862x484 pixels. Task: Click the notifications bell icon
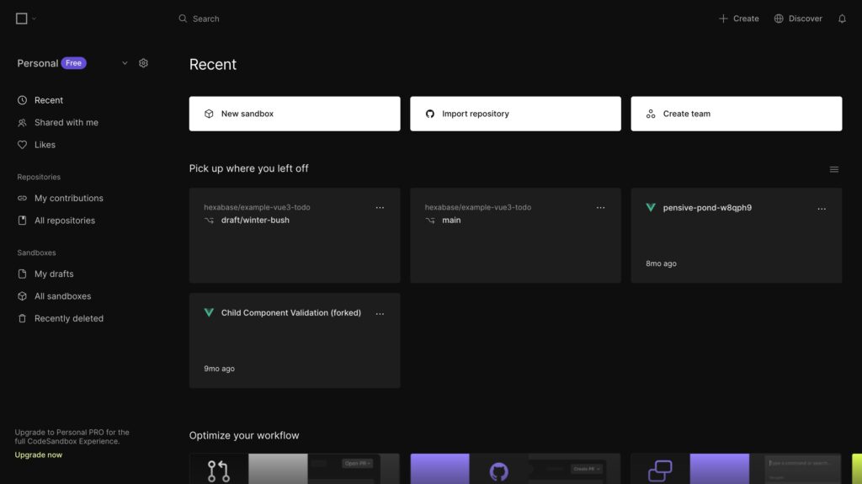click(x=842, y=19)
